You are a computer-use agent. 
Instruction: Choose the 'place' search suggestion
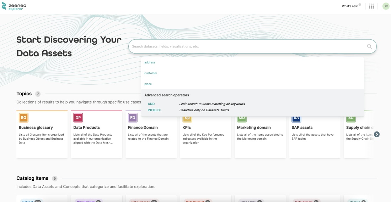pos(148,84)
